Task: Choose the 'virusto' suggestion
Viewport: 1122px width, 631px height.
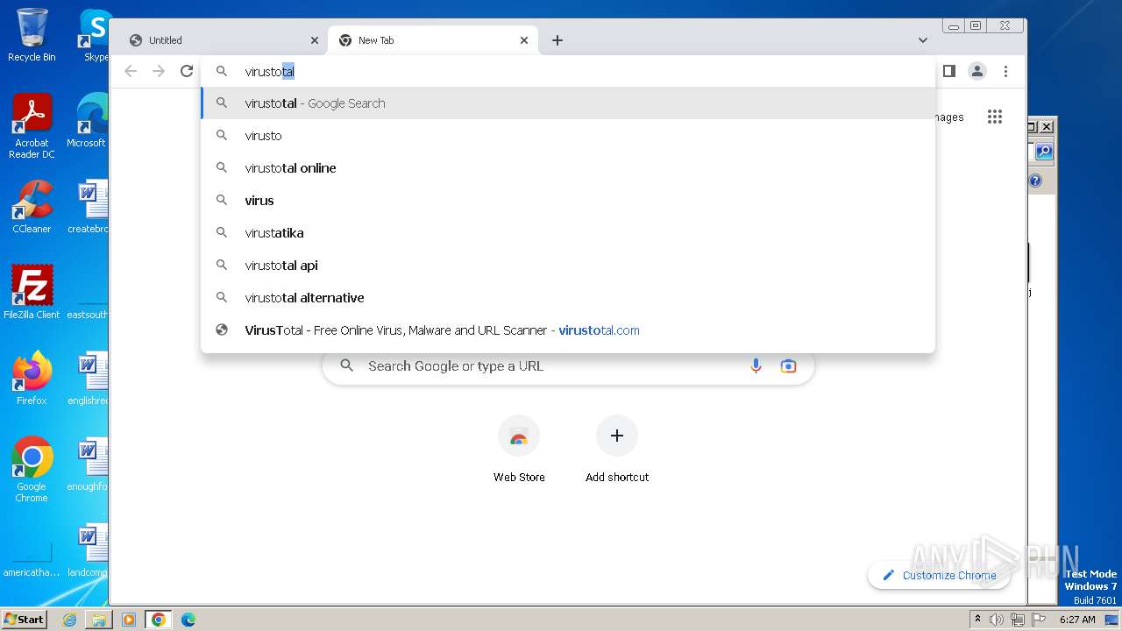Action: (x=568, y=136)
